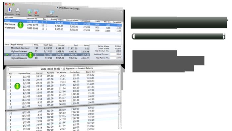Adjust the Day stepper on Vista row
Viewport: 232px width, 131px height.
[x=46, y=22]
